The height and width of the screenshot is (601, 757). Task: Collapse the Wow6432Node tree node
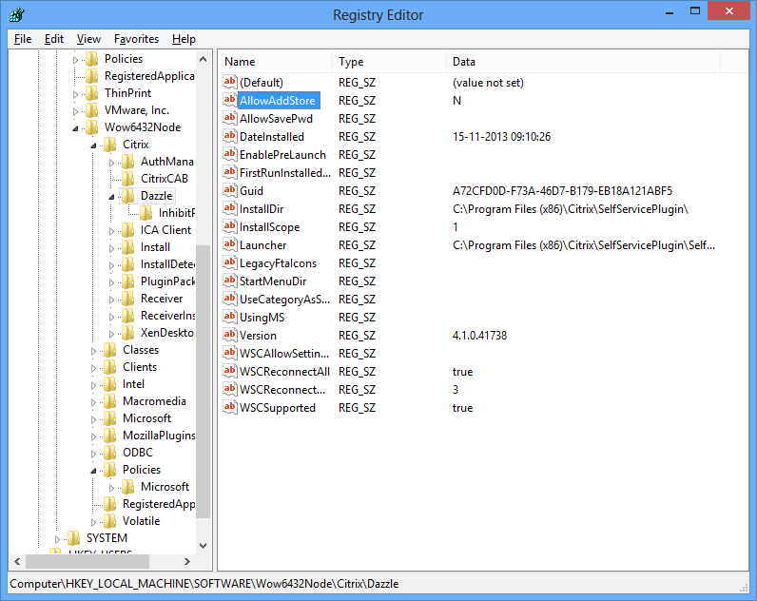[75, 128]
